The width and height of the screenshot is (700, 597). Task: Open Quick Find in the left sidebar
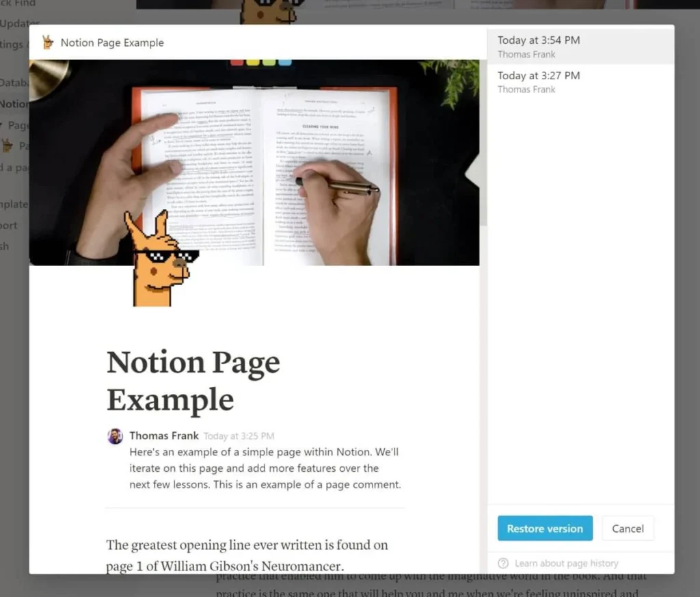[17, 3]
